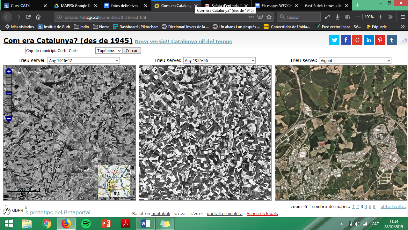Viewport: 408px width, 230px height.
Task: Open the Any 1946-47 service dropdown
Action: [84, 60]
